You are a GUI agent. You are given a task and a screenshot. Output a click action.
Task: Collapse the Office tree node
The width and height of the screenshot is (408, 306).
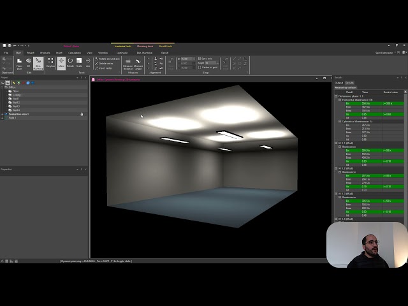coord(3,87)
